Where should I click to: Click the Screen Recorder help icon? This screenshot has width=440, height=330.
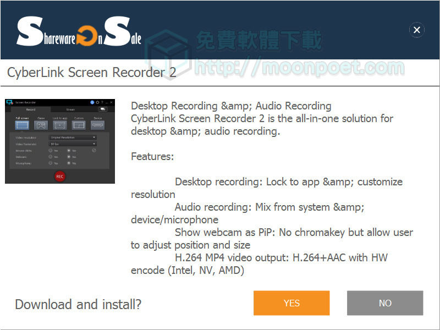point(102,102)
